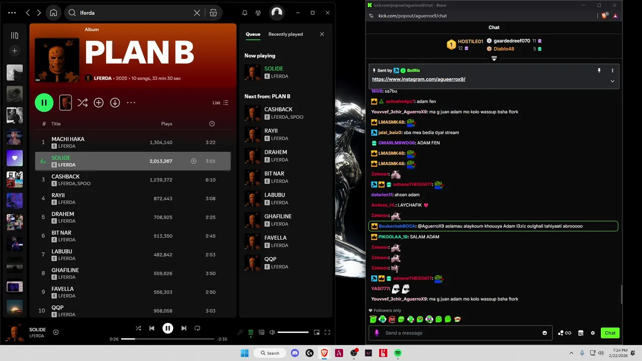This screenshot has width=642, height=361.
Task: Open channel points infinity icon
Action: point(565,333)
